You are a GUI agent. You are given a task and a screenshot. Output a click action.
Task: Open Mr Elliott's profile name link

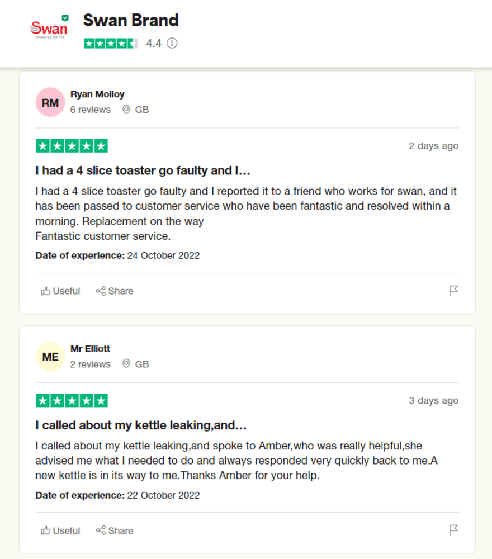point(90,348)
